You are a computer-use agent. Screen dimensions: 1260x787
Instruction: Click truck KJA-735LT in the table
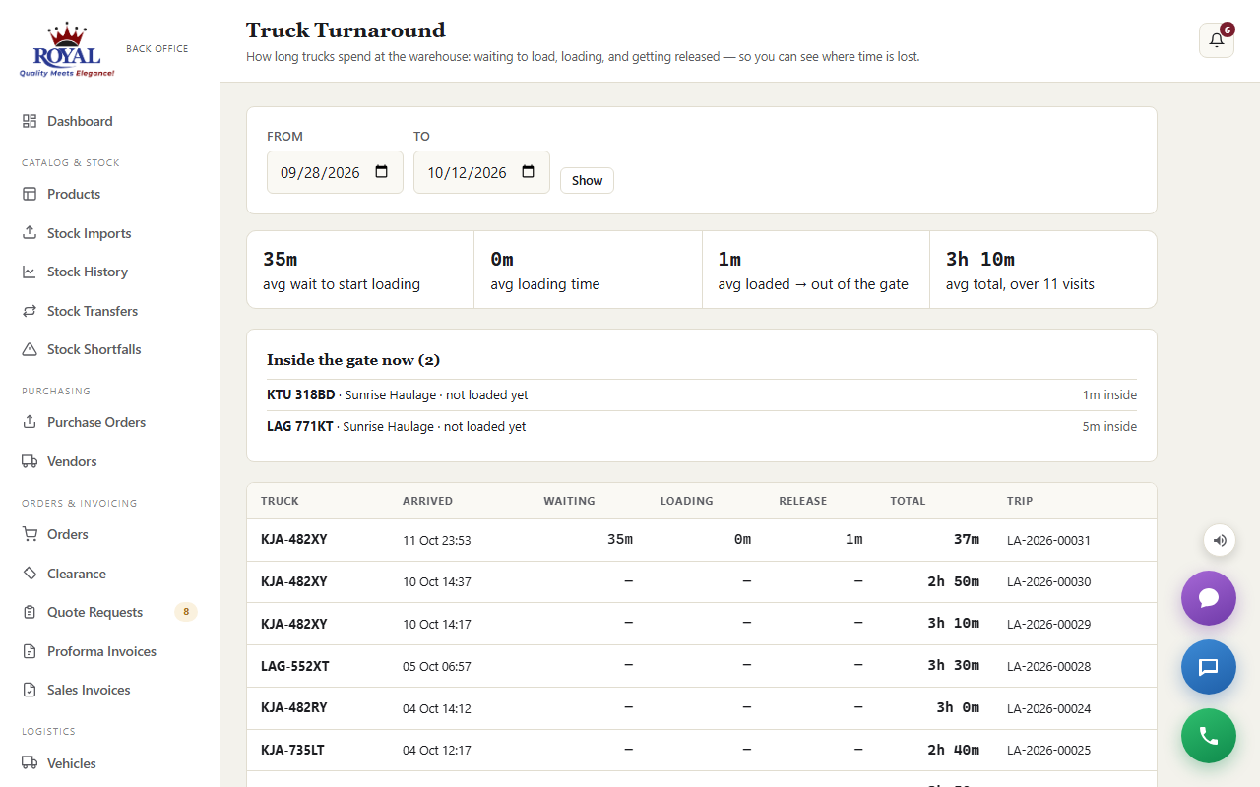[x=292, y=750]
